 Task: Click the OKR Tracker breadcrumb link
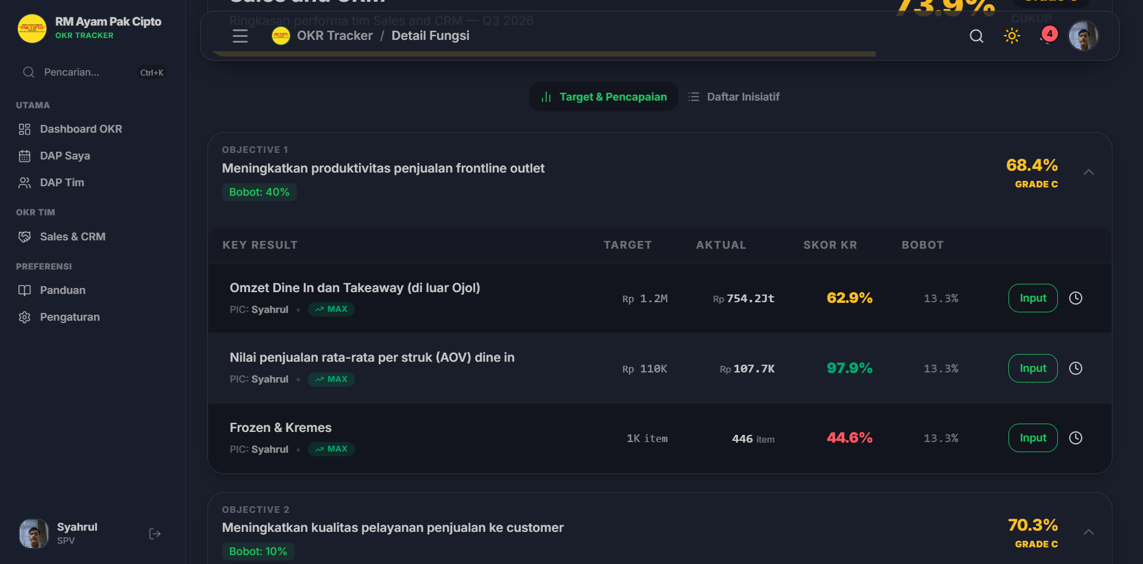tap(335, 36)
